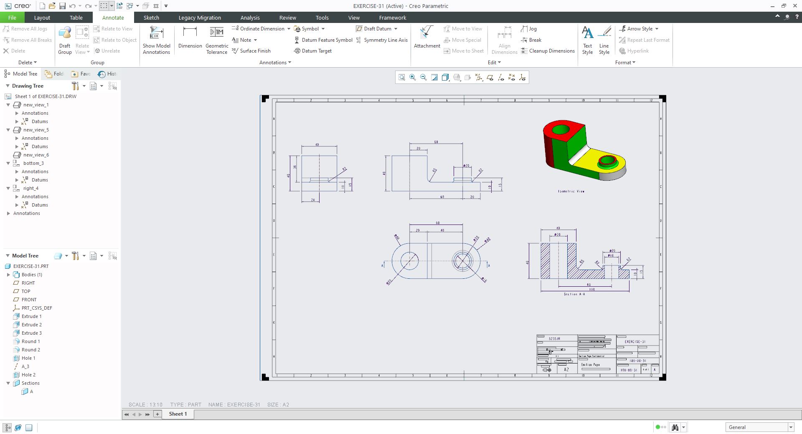Select new_view_6 in Drawing Tree
This screenshot has height=434, width=802.
pos(36,155)
